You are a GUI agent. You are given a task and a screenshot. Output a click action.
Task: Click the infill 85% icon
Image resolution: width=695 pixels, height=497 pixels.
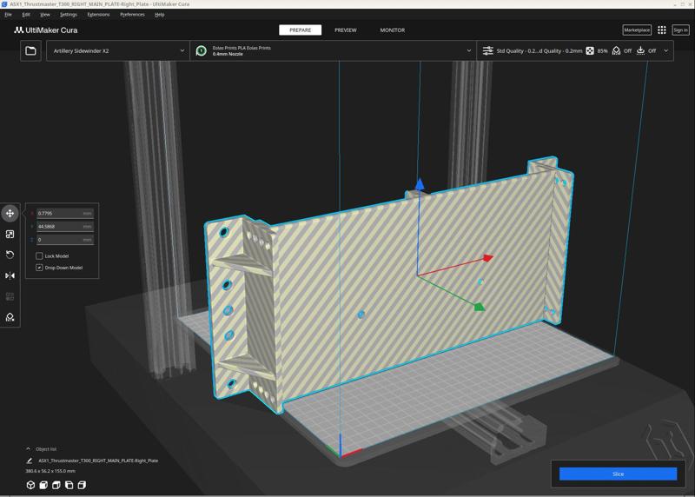click(590, 51)
